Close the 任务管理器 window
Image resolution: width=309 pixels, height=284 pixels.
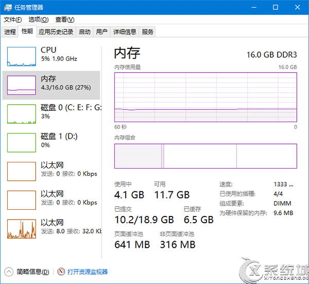coord(297,8)
